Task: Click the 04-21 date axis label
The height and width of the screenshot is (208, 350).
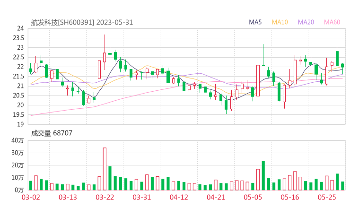Action: tap(216, 197)
